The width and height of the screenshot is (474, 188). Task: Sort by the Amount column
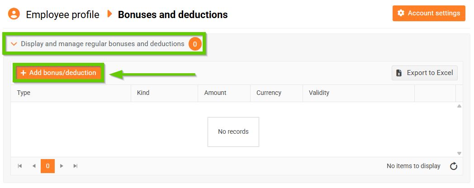click(215, 93)
